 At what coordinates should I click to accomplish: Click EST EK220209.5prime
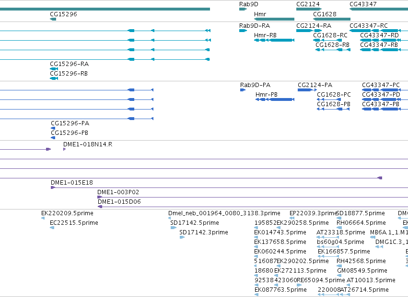click(67, 213)
